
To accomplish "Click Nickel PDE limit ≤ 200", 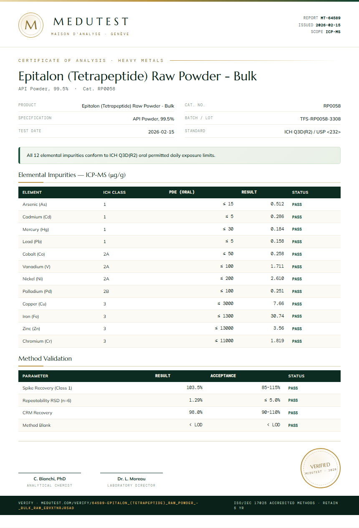I will pyautogui.click(x=227, y=279).
